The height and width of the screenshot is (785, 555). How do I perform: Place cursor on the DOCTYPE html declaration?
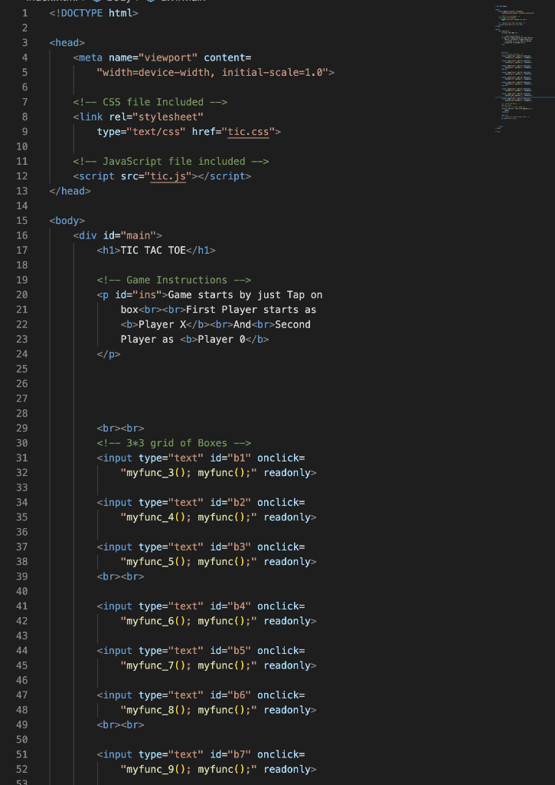tap(93, 13)
